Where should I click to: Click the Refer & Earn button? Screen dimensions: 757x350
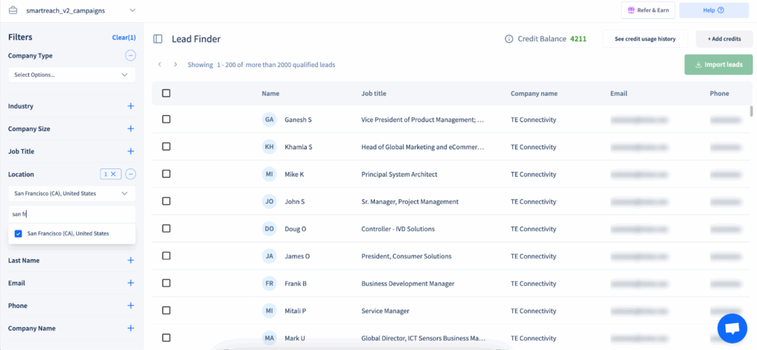click(x=648, y=10)
